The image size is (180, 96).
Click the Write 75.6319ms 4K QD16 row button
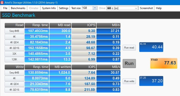coord(14,90)
